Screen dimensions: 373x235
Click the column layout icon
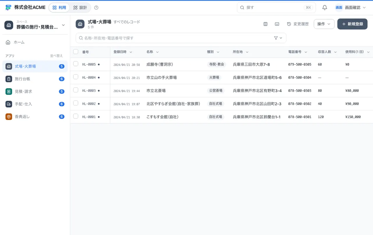(265, 24)
